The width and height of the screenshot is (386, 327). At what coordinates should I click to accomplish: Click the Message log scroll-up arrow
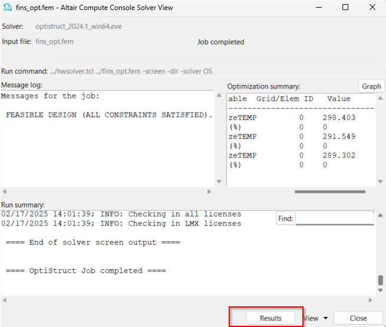[219, 96]
